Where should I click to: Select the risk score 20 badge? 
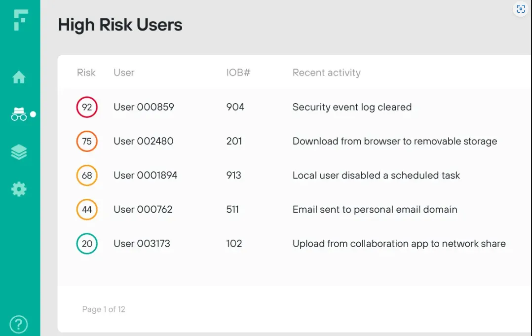click(87, 244)
